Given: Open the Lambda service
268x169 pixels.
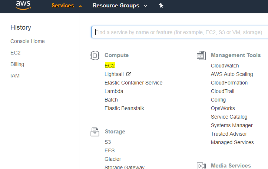Looking at the screenshot, I should [114, 91].
